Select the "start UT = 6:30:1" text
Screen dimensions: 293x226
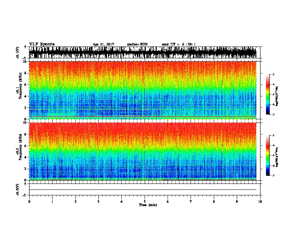coord(179,44)
